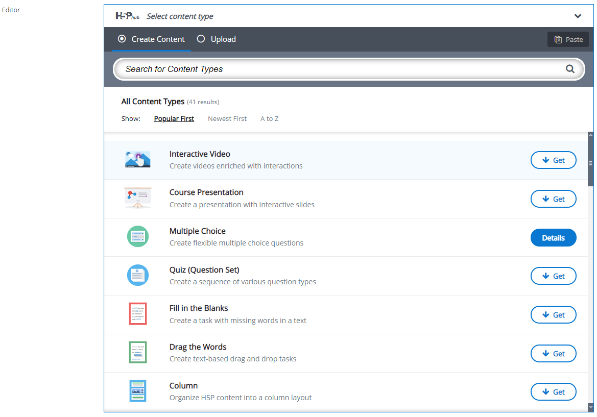Get the Drag the Words type

(x=553, y=354)
